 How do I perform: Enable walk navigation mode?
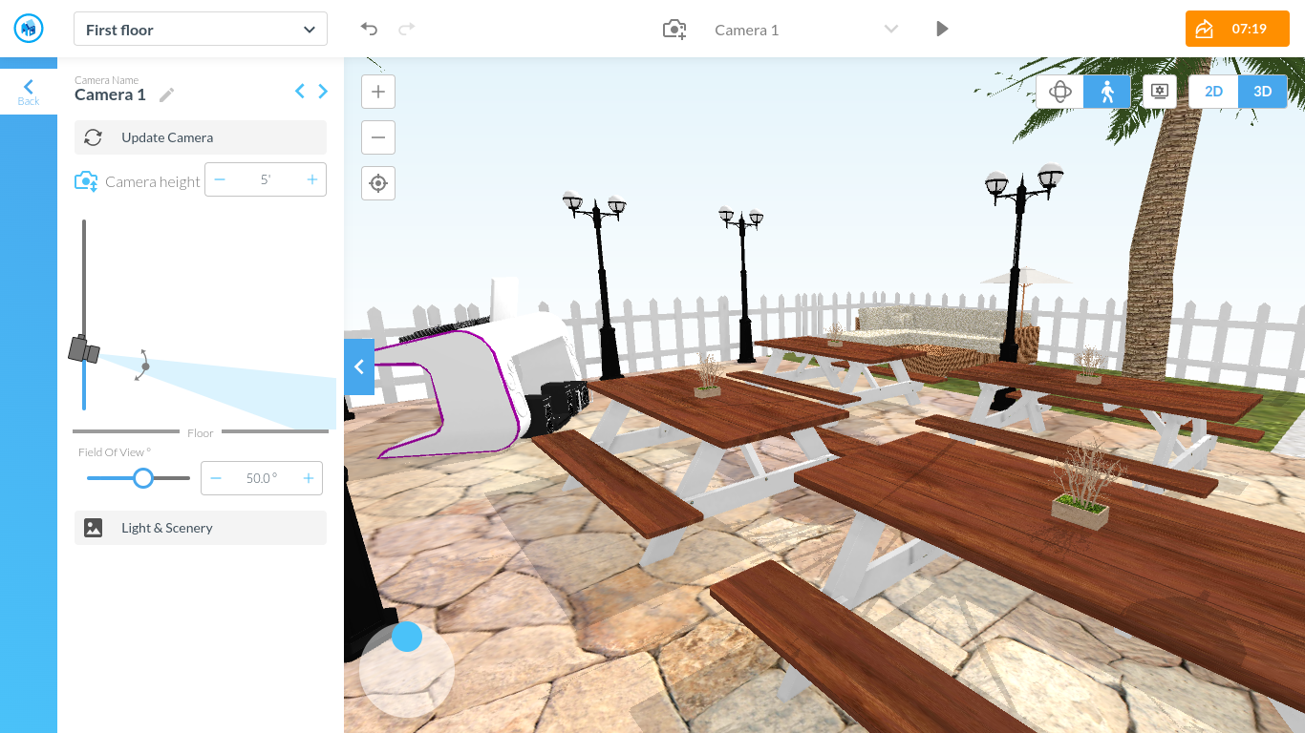point(1107,91)
